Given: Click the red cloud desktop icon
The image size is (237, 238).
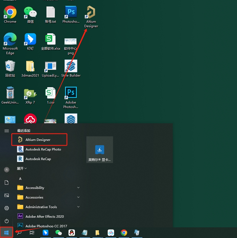Looking at the screenshot, I should [x=30, y=118].
